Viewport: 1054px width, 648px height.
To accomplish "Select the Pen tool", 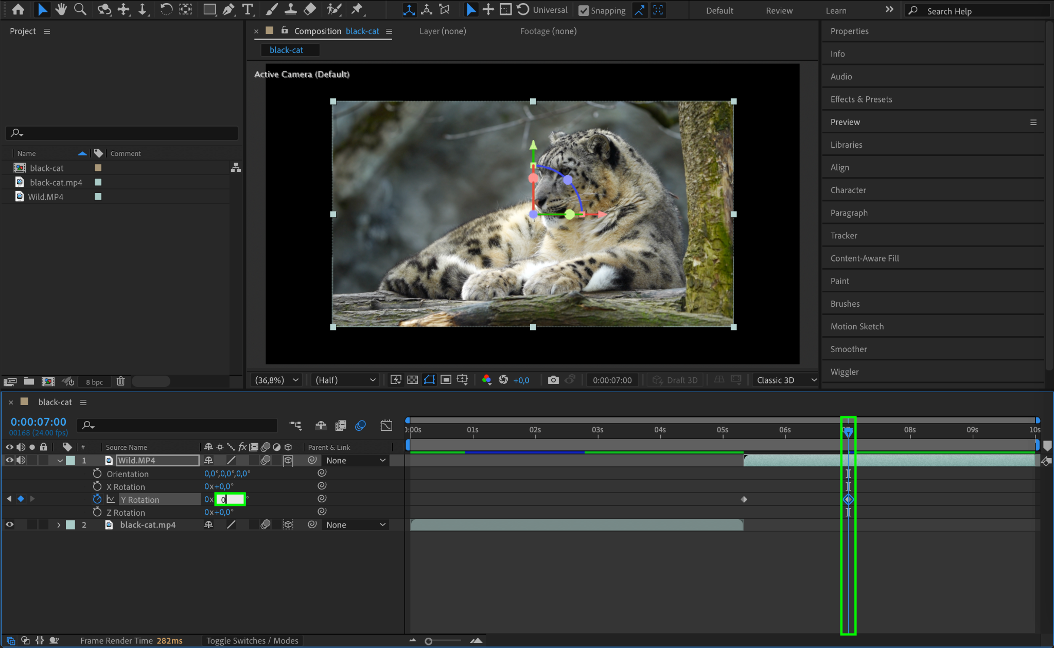I will tap(229, 9).
